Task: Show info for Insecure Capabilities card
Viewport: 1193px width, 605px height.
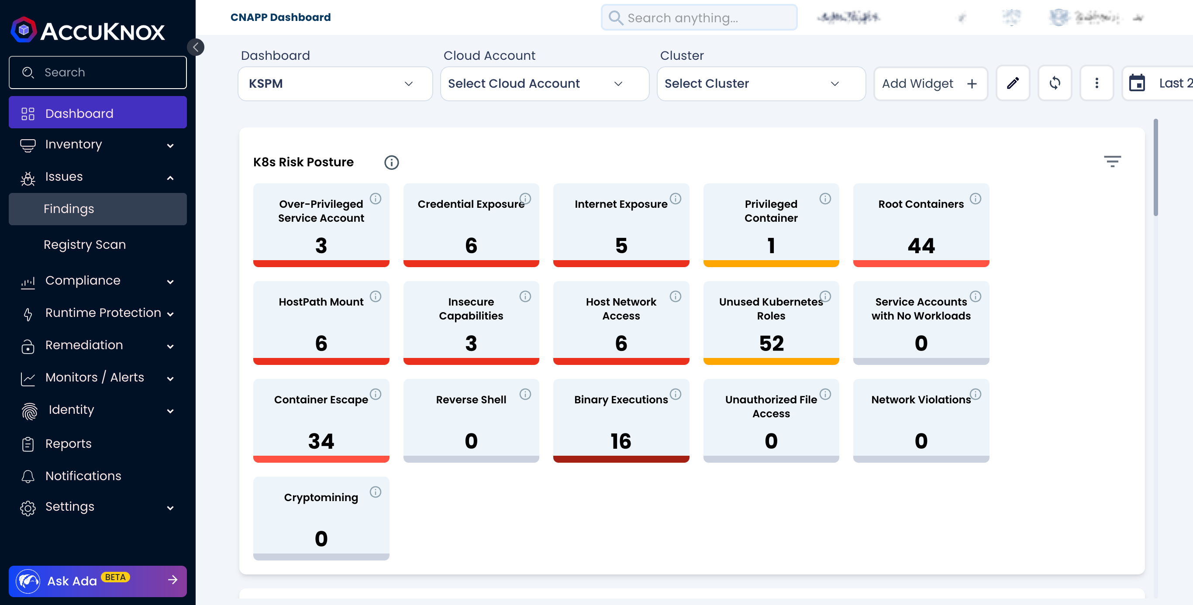Action: [525, 296]
